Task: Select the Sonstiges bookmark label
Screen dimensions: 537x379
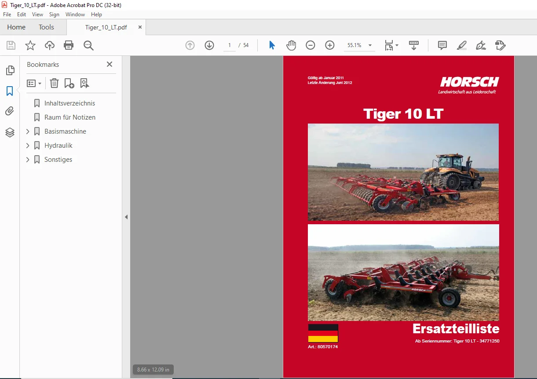Action: coord(58,160)
